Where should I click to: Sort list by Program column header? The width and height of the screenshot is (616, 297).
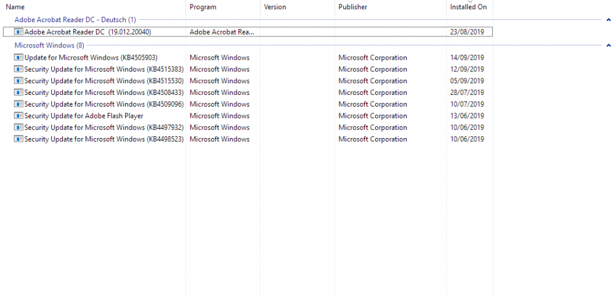coord(203,7)
